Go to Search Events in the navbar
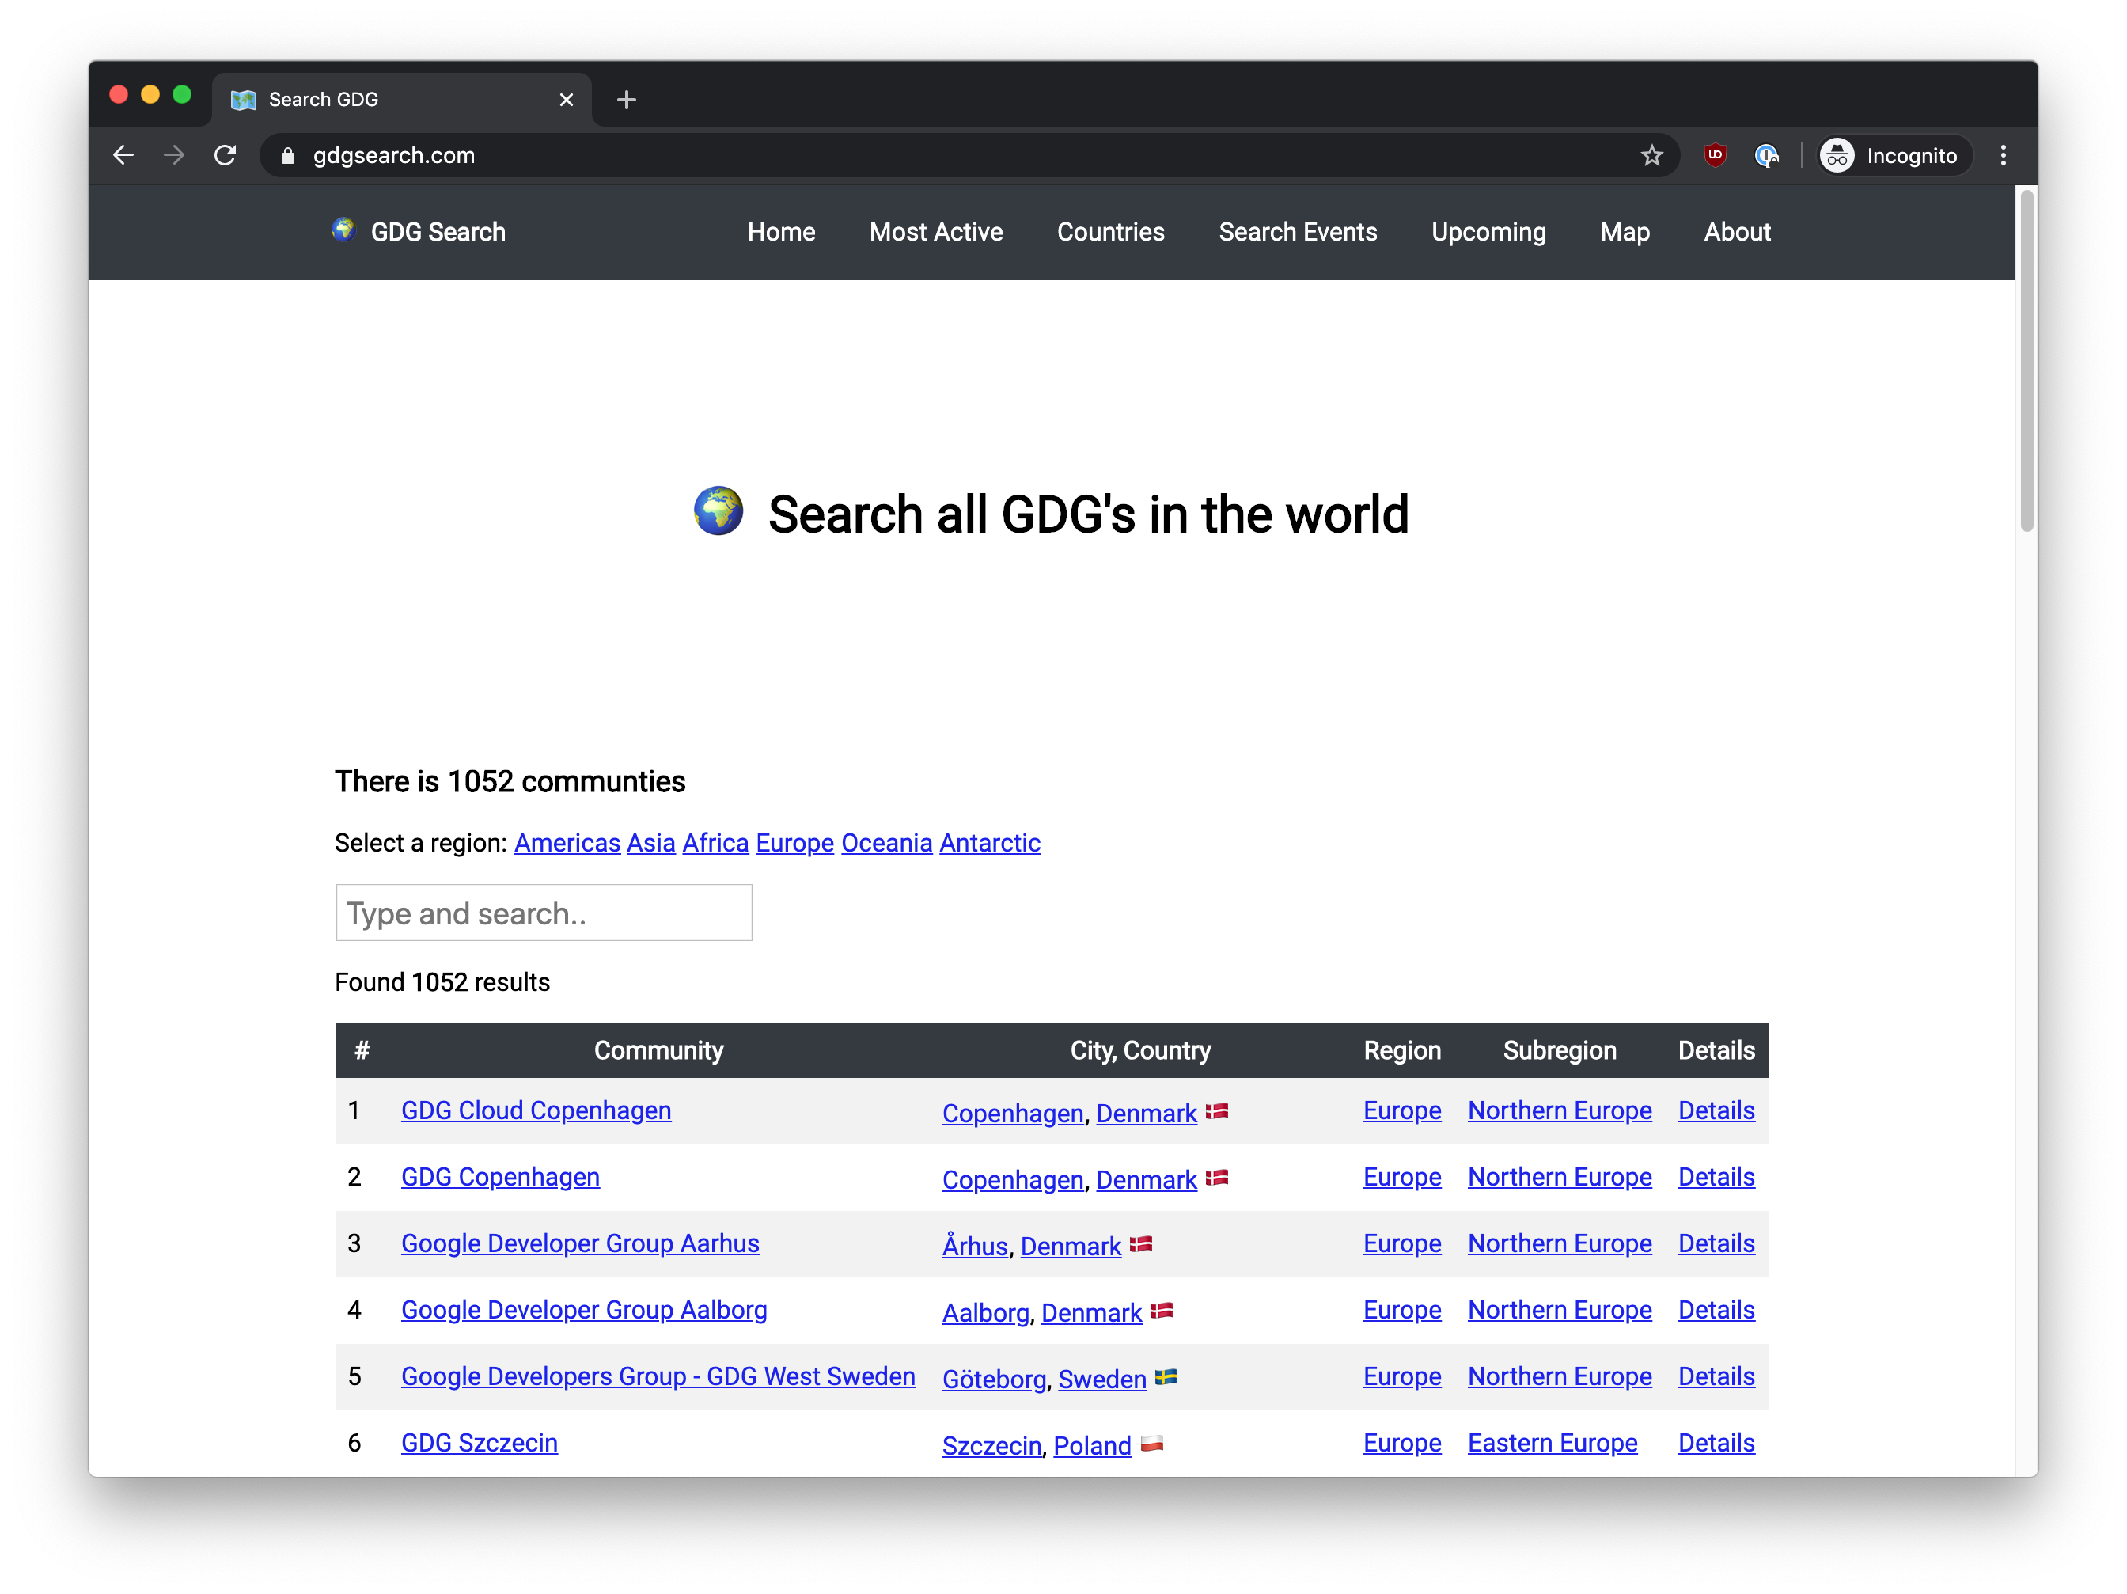 point(1299,232)
